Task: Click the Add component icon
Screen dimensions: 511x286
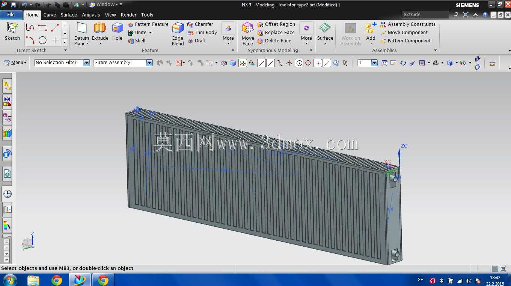Action: coord(371,28)
